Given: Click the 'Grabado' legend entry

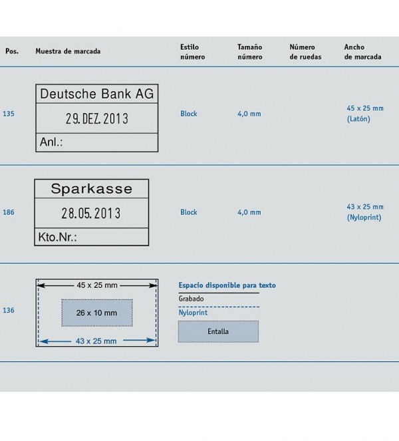Looking at the screenshot, I should pyautogui.click(x=192, y=299).
